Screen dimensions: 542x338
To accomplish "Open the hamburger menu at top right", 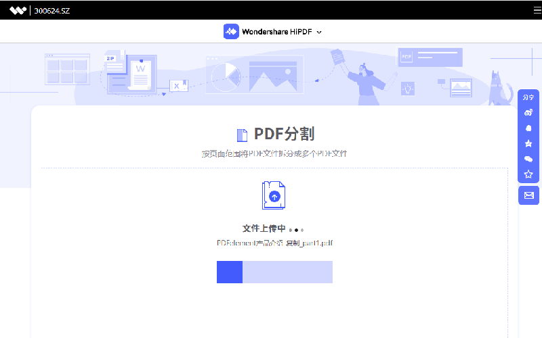I will pos(528,11).
